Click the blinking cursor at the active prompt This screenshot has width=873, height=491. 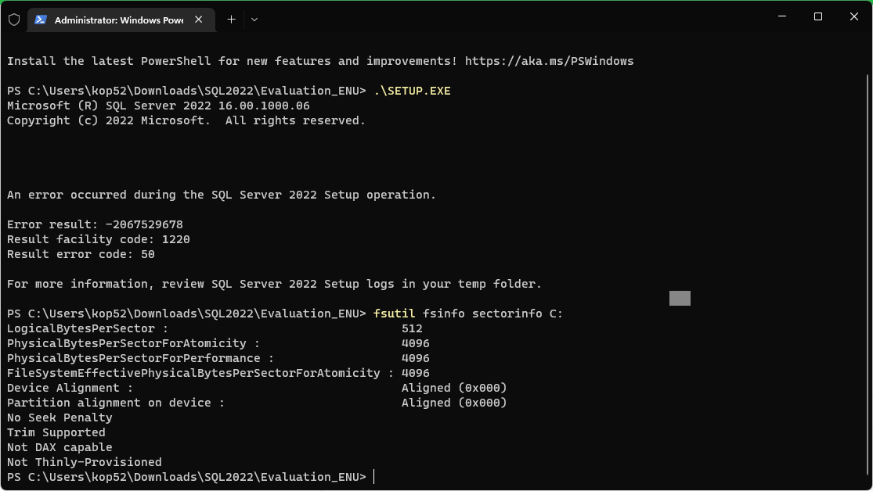[373, 477]
